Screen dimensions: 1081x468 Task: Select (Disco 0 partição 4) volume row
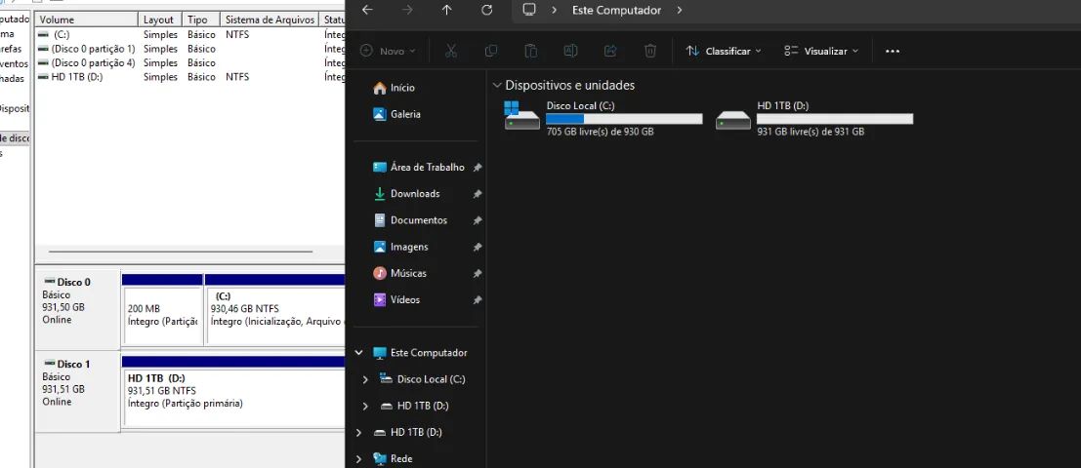click(x=189, y=62)
